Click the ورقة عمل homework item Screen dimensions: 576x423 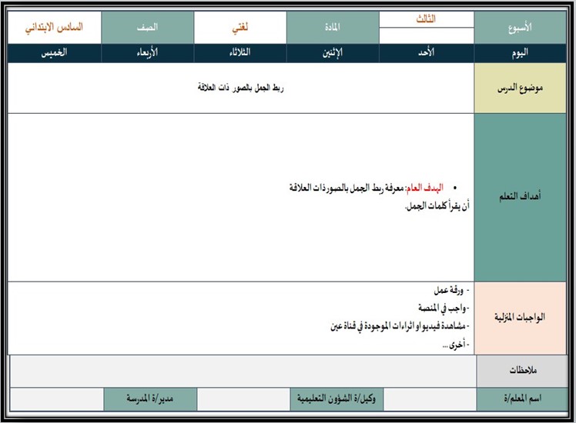pyautogui.click(x=451, y=291)
